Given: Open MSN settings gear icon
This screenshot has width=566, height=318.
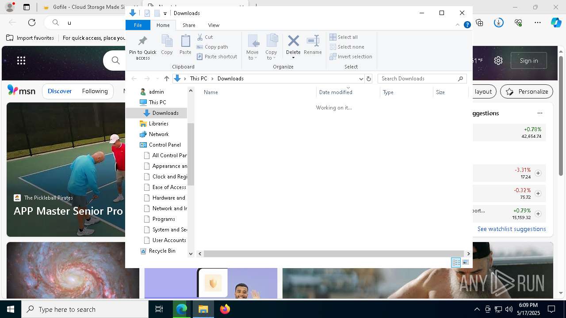Looking at the screenshot, I should [x=498, y=61].
